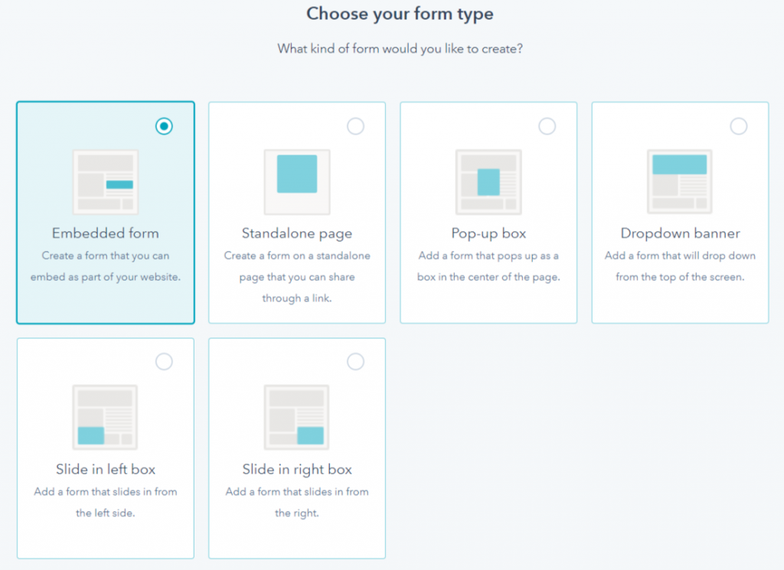Click the Dropdown banner preview illustration
Screen dimensions: 784x570
[x=679, y=181]
